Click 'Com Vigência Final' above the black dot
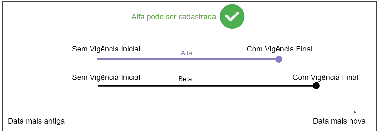 click(x=325, y=77)
